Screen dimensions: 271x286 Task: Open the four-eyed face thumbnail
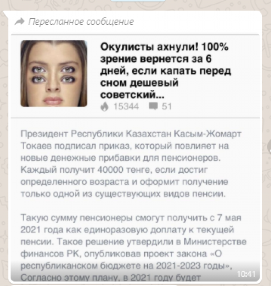point(54,74)
